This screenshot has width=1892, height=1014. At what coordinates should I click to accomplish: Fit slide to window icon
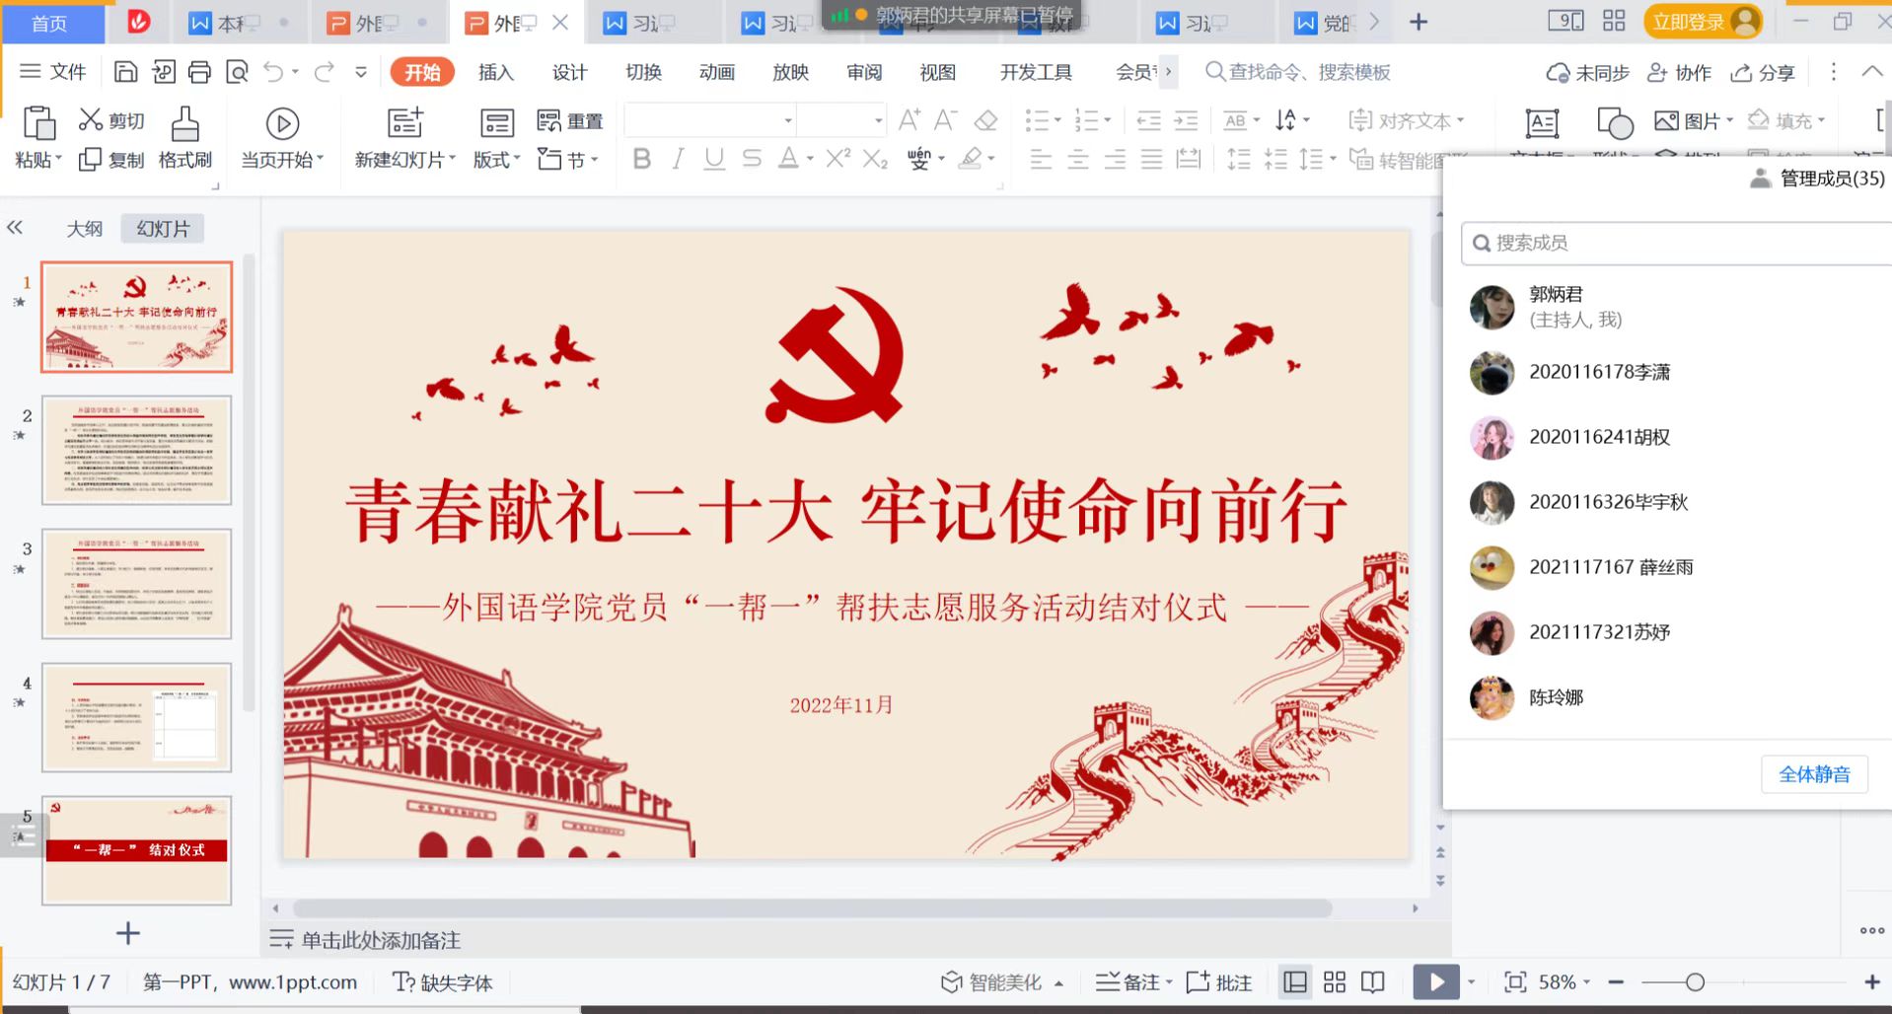[1514, 981]
